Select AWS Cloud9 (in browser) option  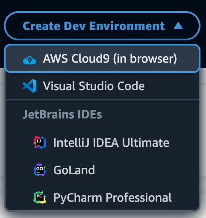pyautogui.click(x=102, y=58)
